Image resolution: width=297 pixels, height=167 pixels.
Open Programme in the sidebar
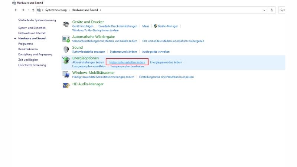coord(26,44)
